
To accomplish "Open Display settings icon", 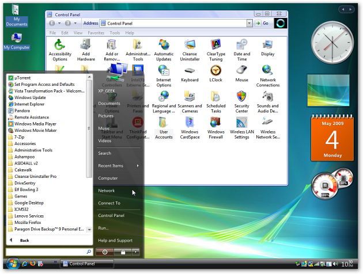I will 267,48.
